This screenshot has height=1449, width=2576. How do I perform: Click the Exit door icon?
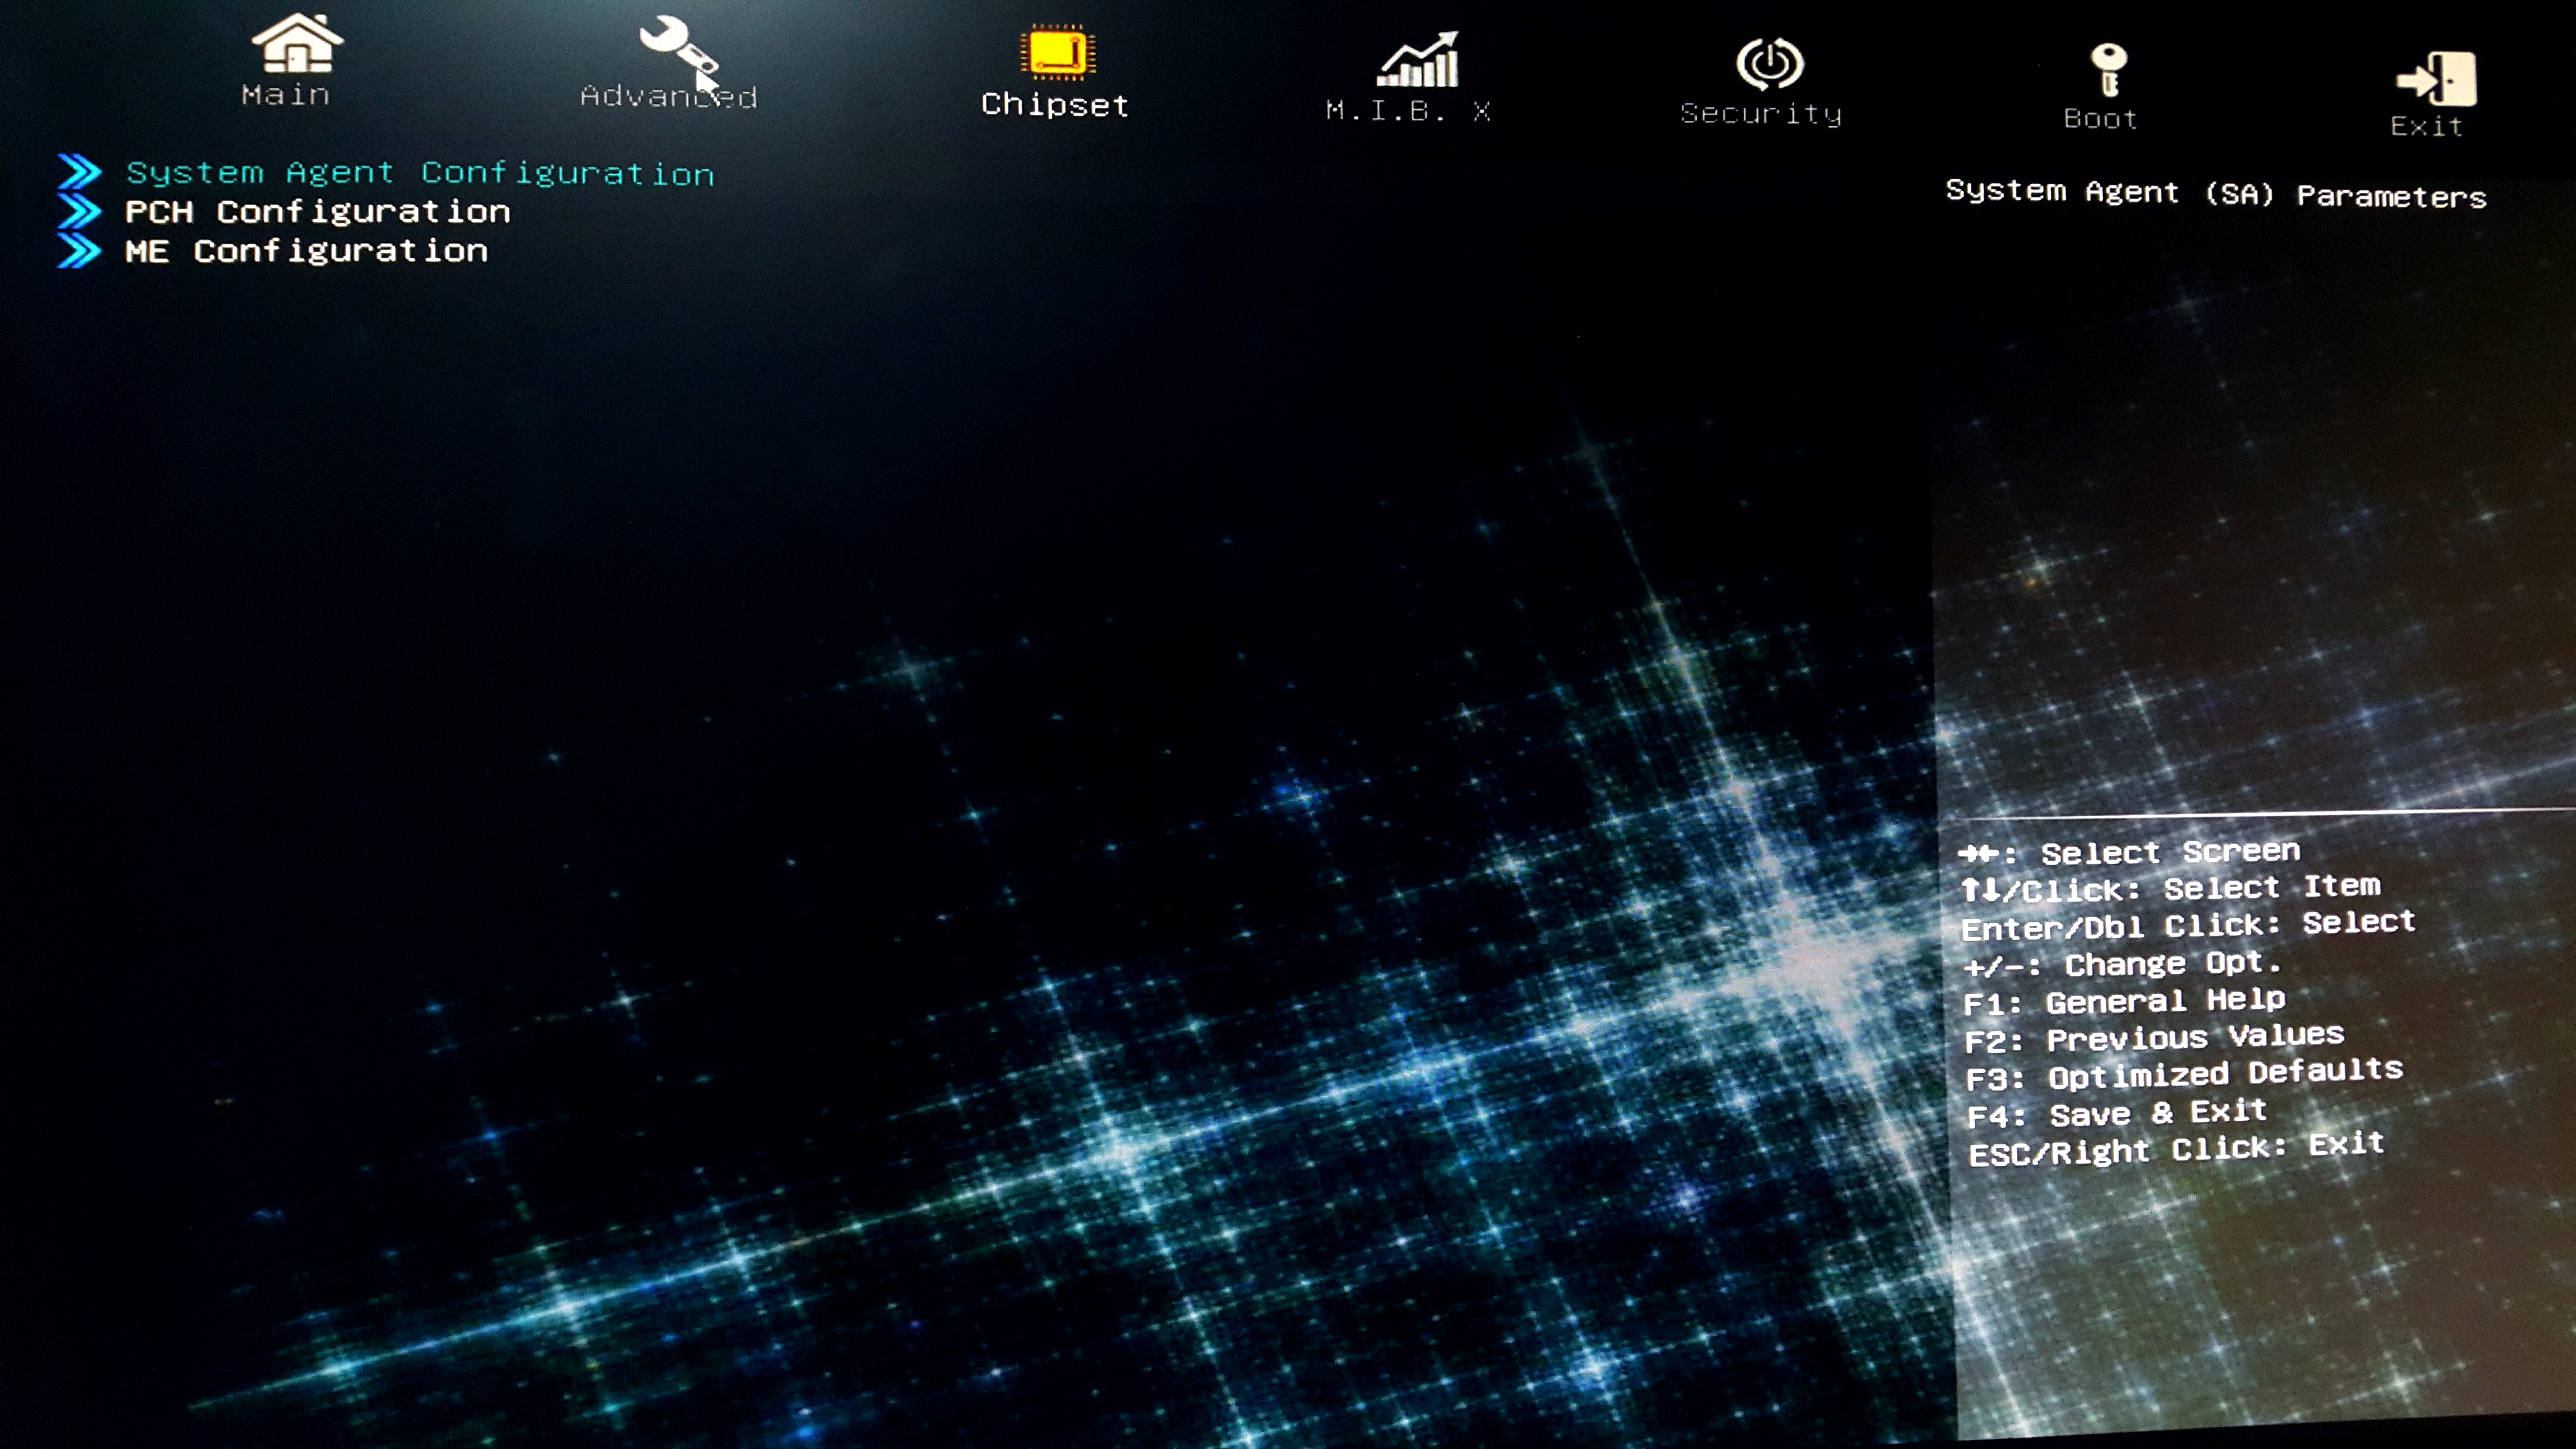[2436, 79]
